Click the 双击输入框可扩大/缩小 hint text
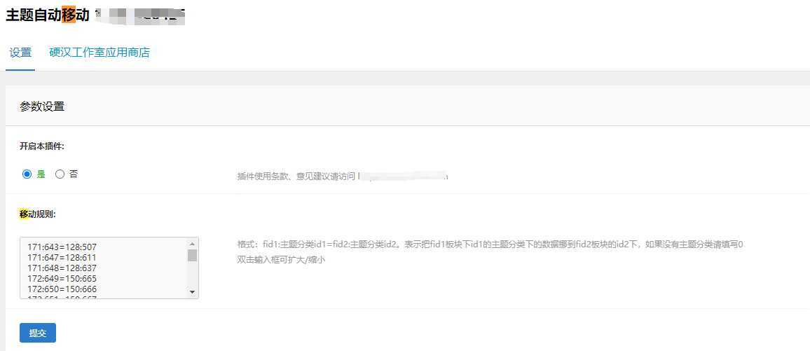 pyautogui.click(x=281, y=260)
